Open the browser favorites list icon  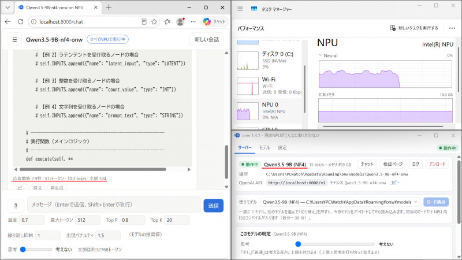tap(167, 21)
